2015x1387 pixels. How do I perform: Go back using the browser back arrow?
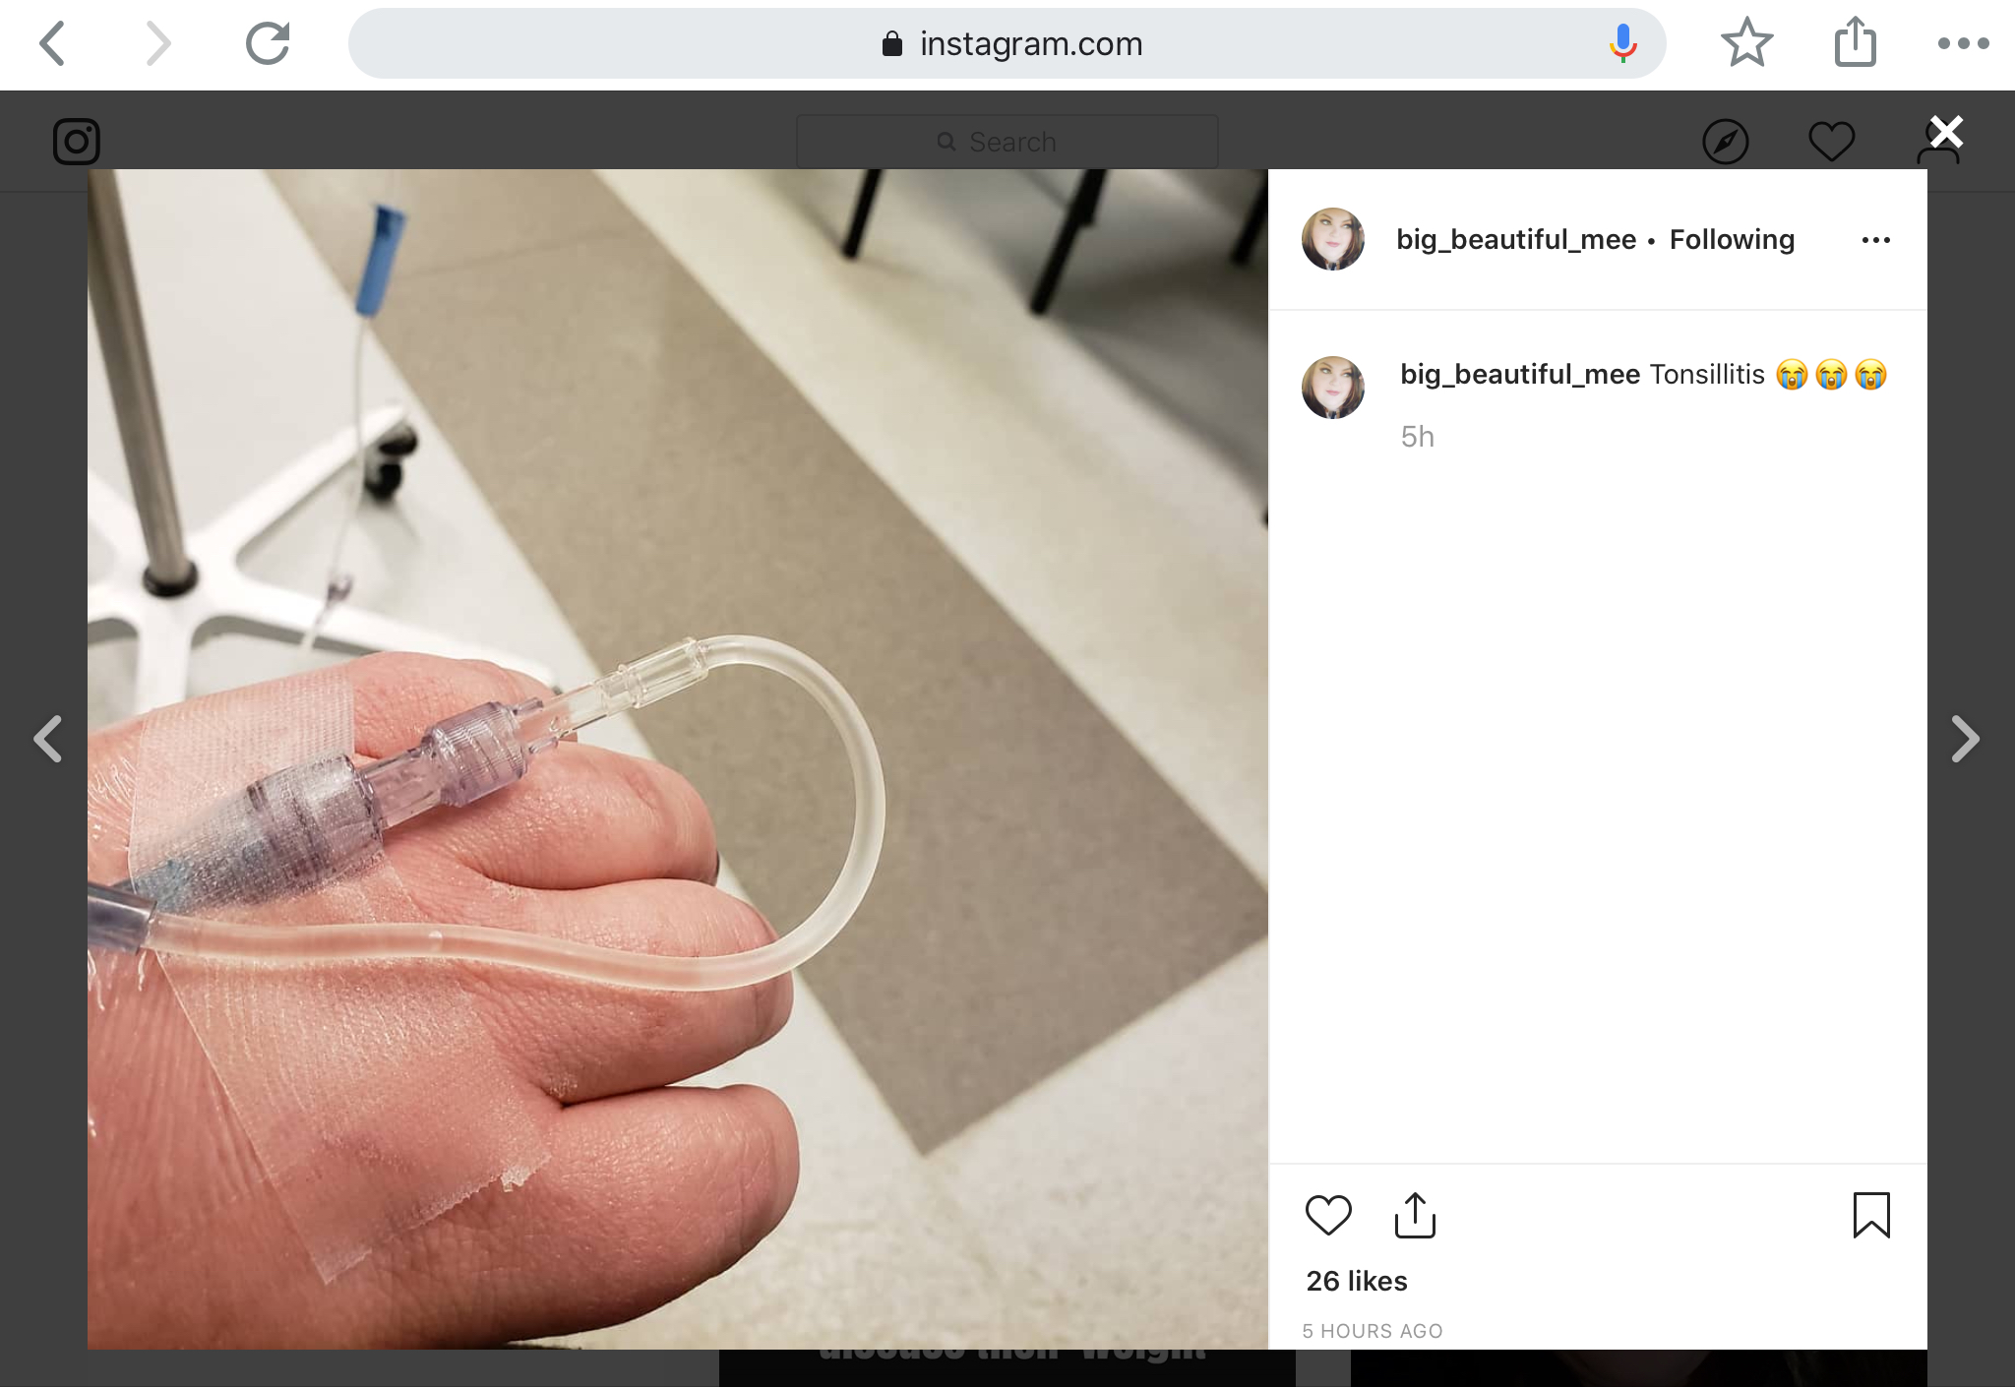pyautogui.click(x=52, y=43)
